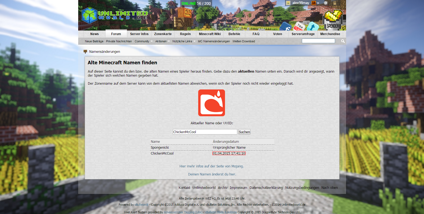Open the Twitter cube icon

click(312, 26)
